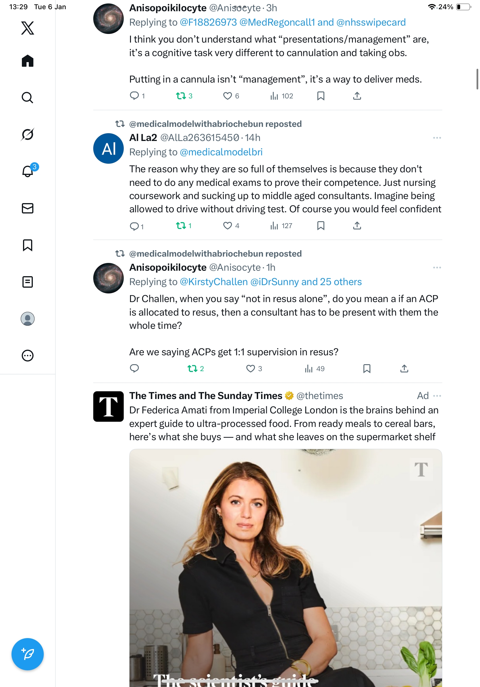Open the X logo home link
Viewport: 480px width, 687px height.
point(28,28)
